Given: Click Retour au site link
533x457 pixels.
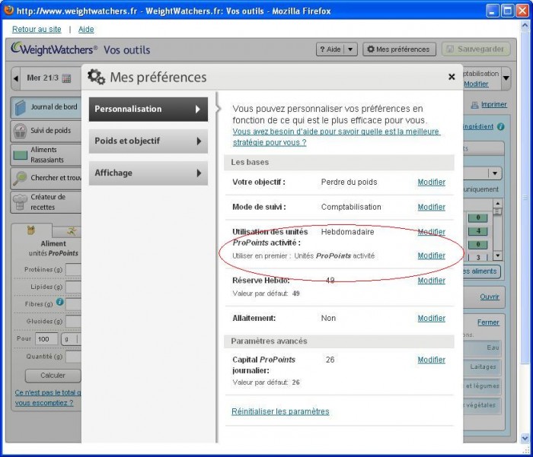Looking at the screenshot, I should click(x=37, y=30).
